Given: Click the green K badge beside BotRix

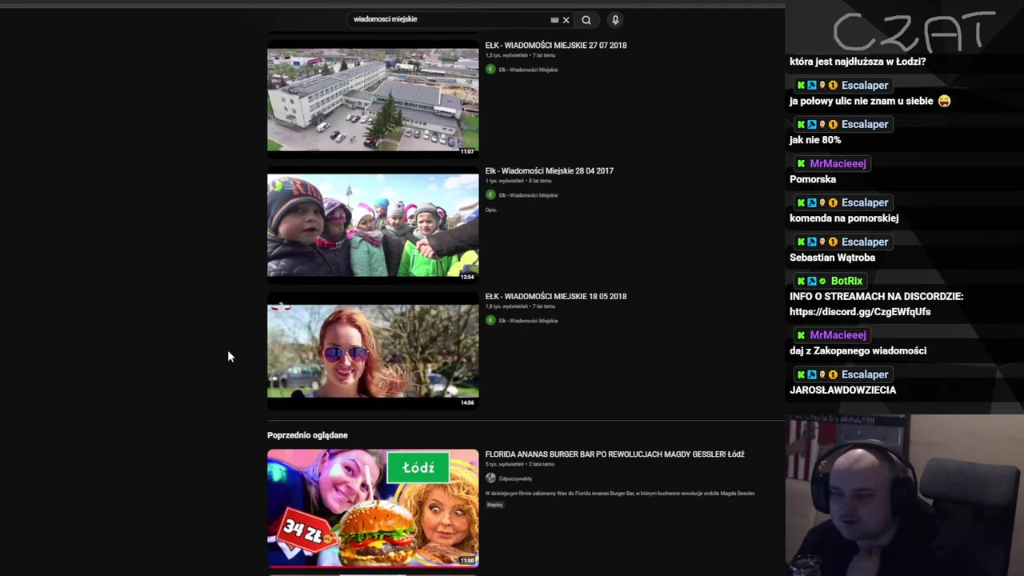Looking at the screenshot, I should (801, 281).
